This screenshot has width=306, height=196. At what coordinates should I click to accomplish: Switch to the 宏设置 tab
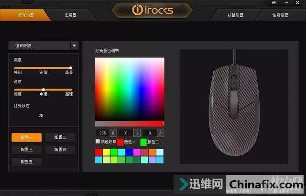[x=70, y=15]
